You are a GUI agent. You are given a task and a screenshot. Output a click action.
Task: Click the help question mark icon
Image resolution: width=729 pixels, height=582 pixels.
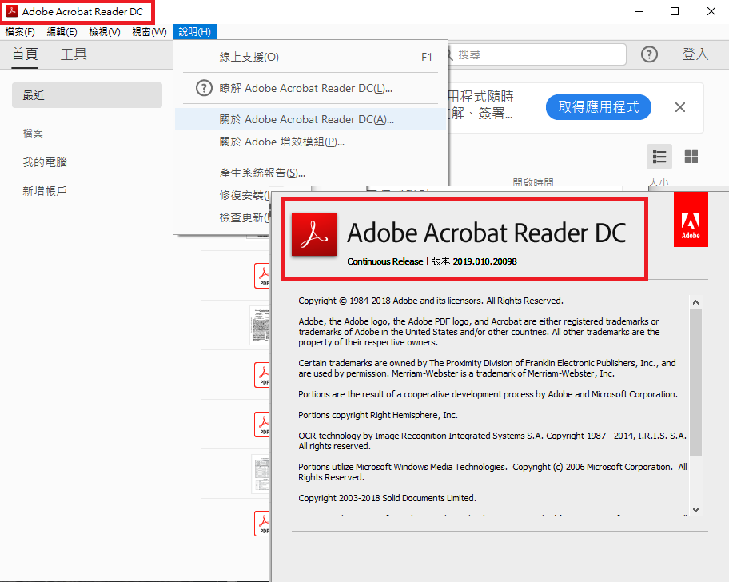pyautogui.click(x=649, y=54)
